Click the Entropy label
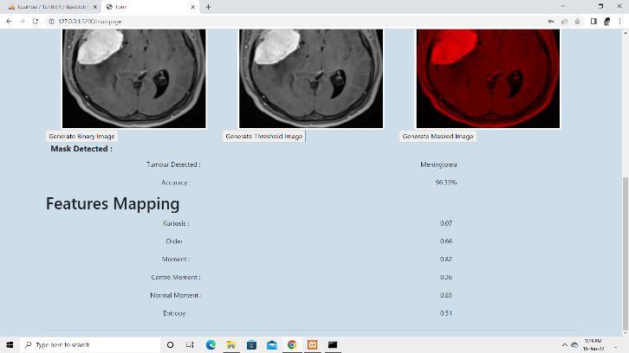Screen dimensions: 629x353 [x=174, y=313]
